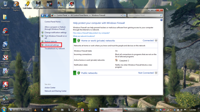The width and height of the screenshot is (200, 112).
Task: Launch CCleaner from desktop
Action: [5, 32]
